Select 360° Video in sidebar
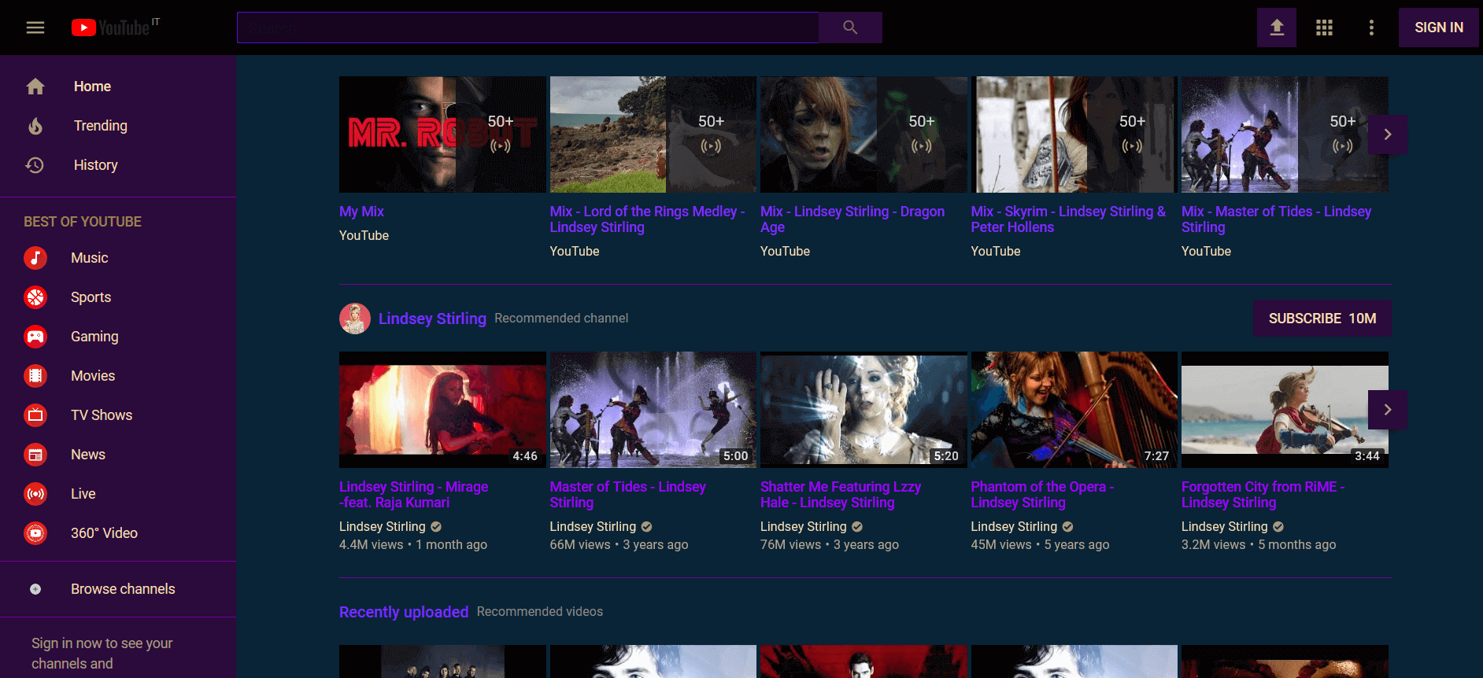 pos(118,533)
